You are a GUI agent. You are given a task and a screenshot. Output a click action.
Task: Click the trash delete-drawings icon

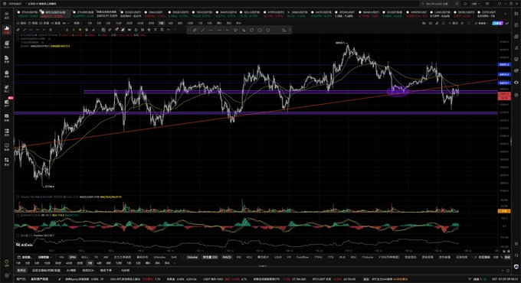(x=162, y=30)
